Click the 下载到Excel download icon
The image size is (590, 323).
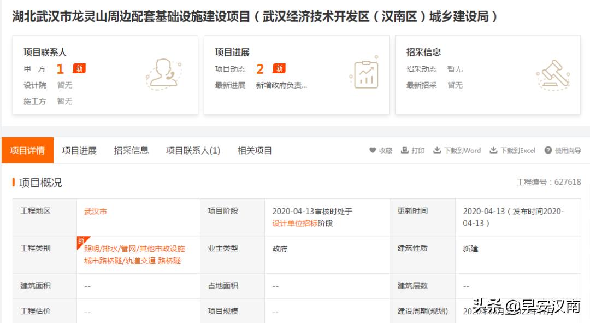coord(494,150)
